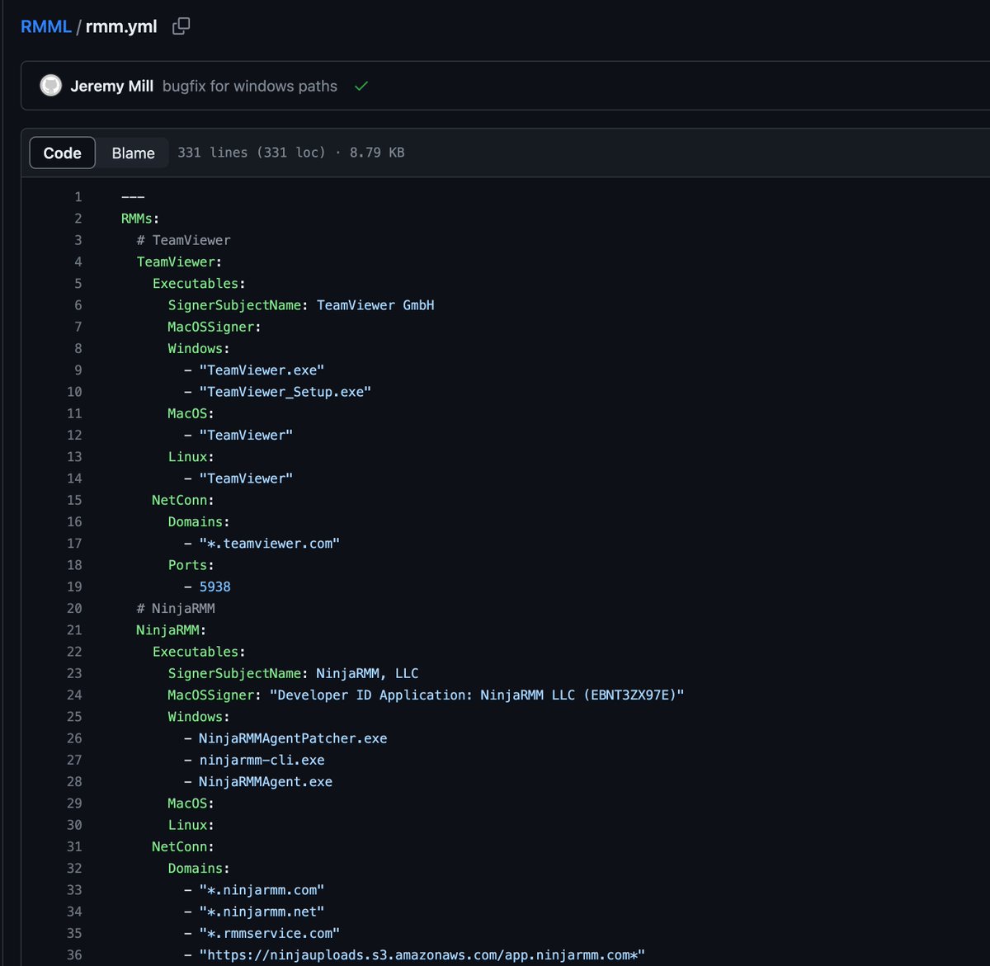The height and width of the screenshot is (966, 990).
Task: Select line number 4
Action: pyautogui.click(x=78, y=262)
